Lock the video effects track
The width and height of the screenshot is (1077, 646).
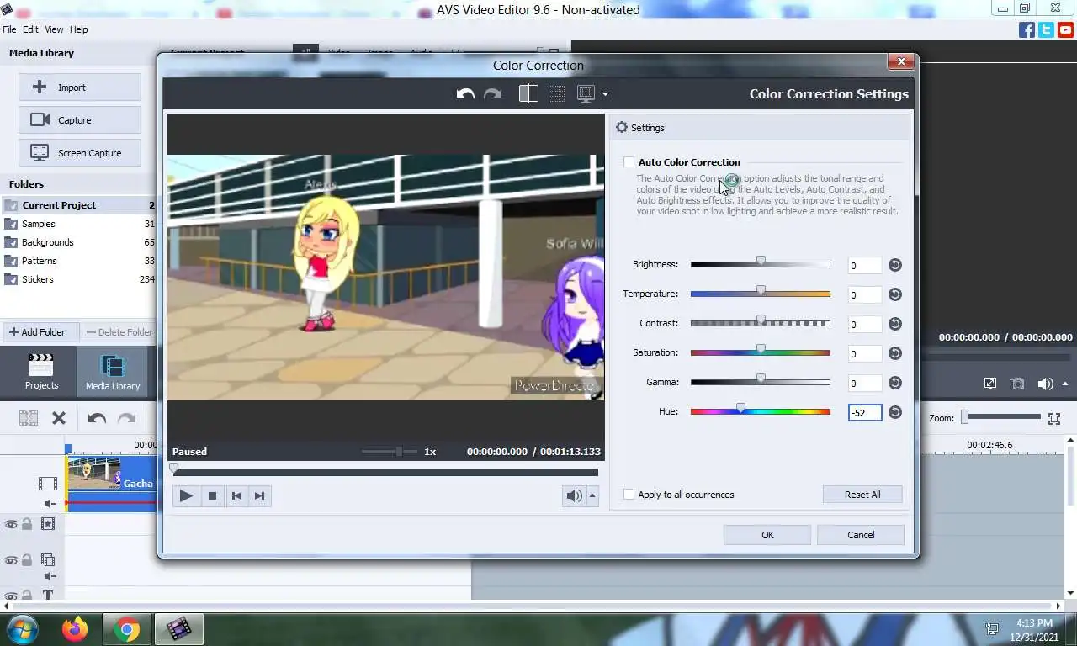pos(27,524)
